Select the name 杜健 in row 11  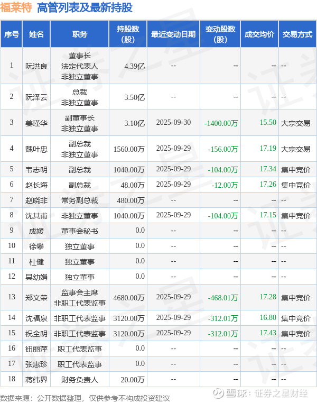[36, 262]
